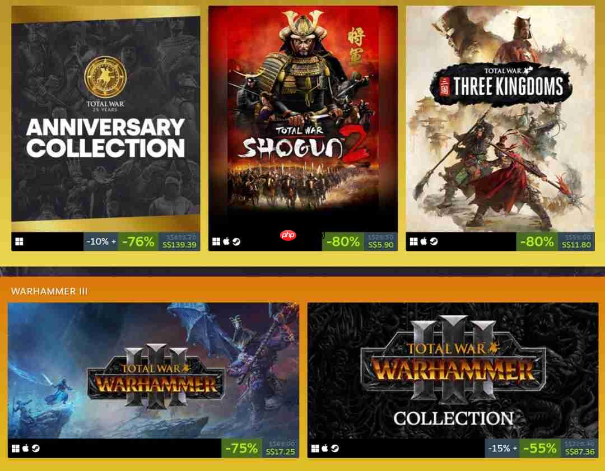The width and height of the screenshot is (605, 471).
Task: Click the red php watermark badge
Action: [x=288, y=235]
